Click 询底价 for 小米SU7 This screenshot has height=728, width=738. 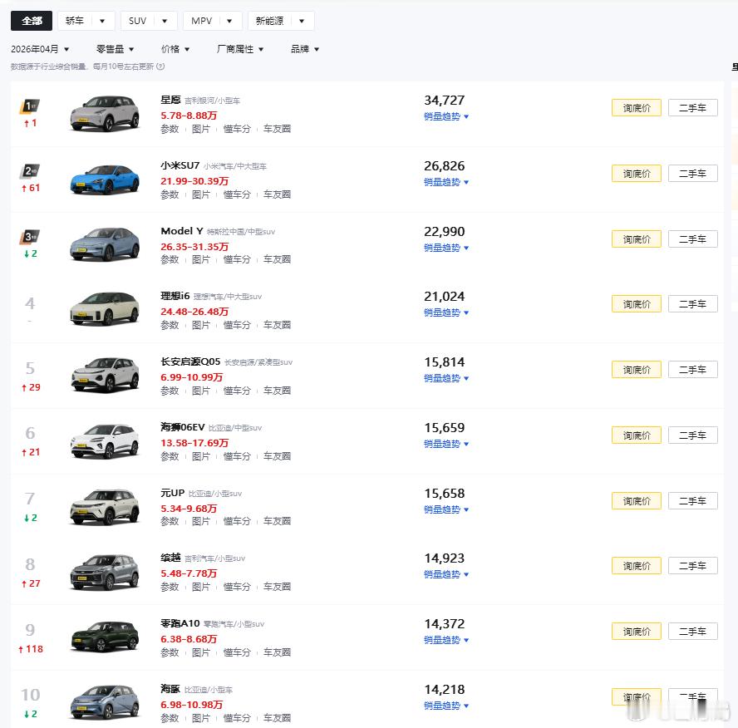coord(637,174)
